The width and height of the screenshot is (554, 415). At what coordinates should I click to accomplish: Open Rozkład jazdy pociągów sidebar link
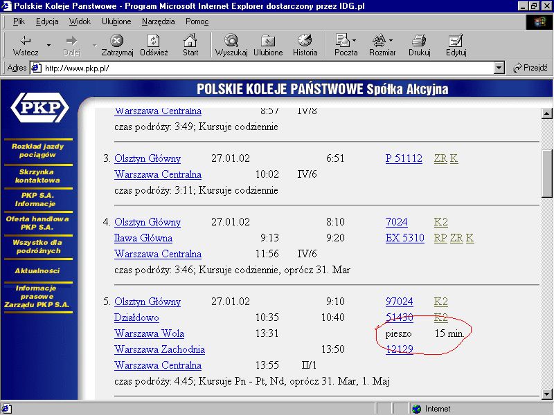tap(37, 151)
